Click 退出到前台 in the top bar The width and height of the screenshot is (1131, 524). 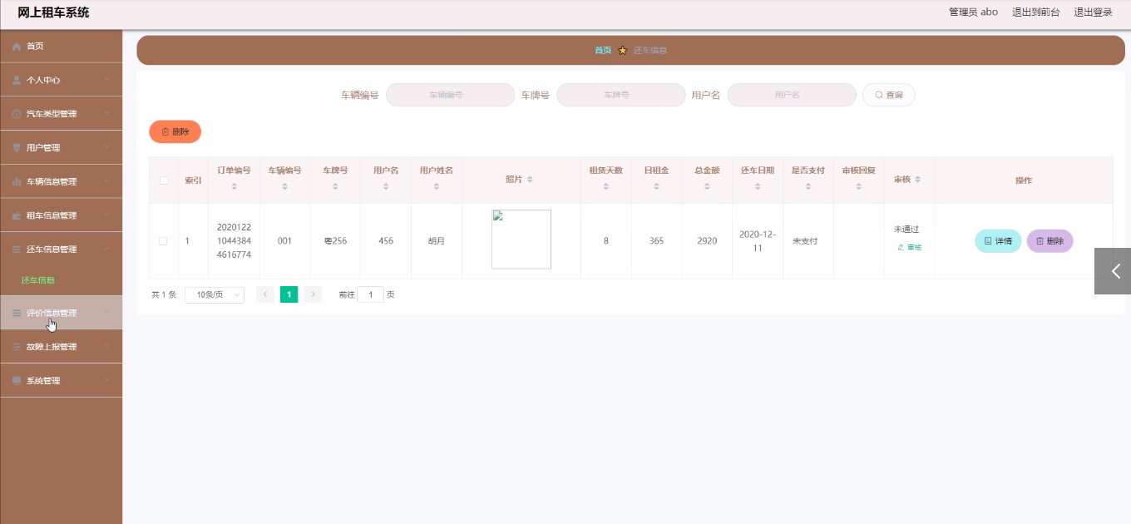(x=1036, y=12)
